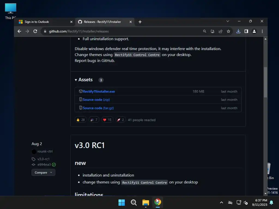This screenshot has width=279, height=209.
Task: Click the file icon beside Source code (tar.gz)
Action: coord(81,108)
